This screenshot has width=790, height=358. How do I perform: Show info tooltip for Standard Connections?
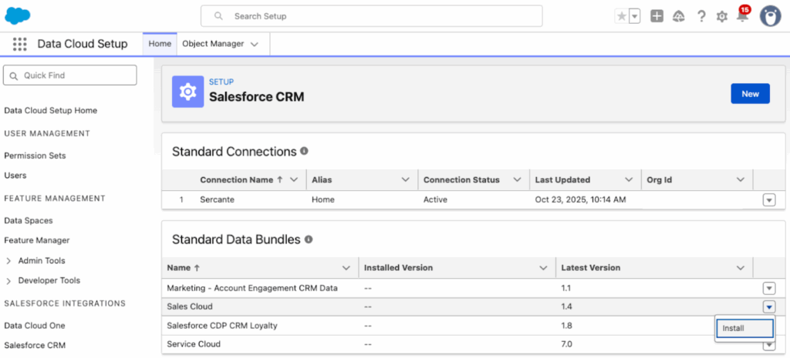(x=304, y=151)
